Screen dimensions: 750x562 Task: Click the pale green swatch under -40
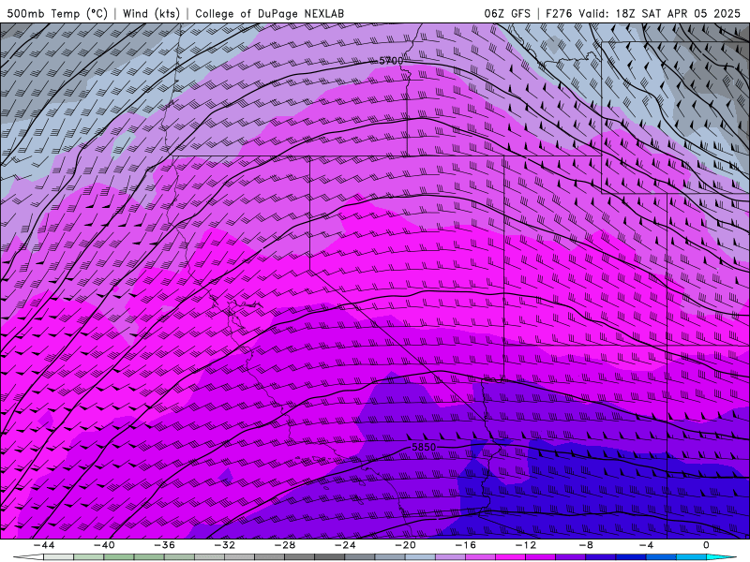point(89,557)
